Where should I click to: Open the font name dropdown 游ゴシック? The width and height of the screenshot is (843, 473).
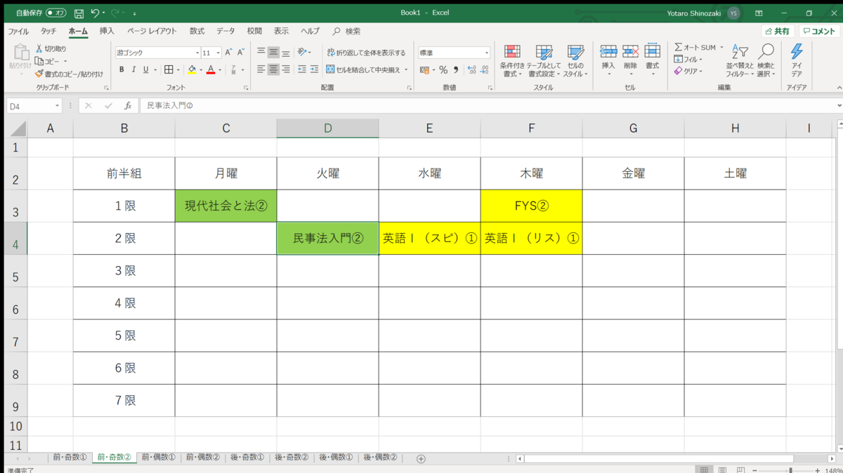point(197,53)
